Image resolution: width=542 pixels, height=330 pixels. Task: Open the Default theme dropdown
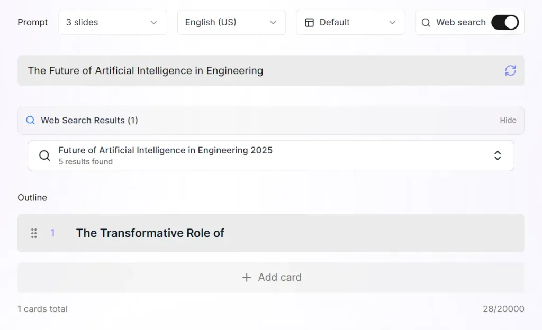pyautogui.click(x=350, y=22)
